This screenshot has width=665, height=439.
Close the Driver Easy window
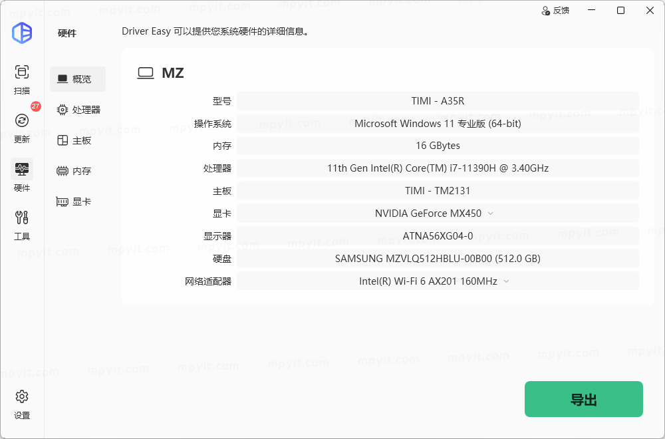tap(650, 10)
